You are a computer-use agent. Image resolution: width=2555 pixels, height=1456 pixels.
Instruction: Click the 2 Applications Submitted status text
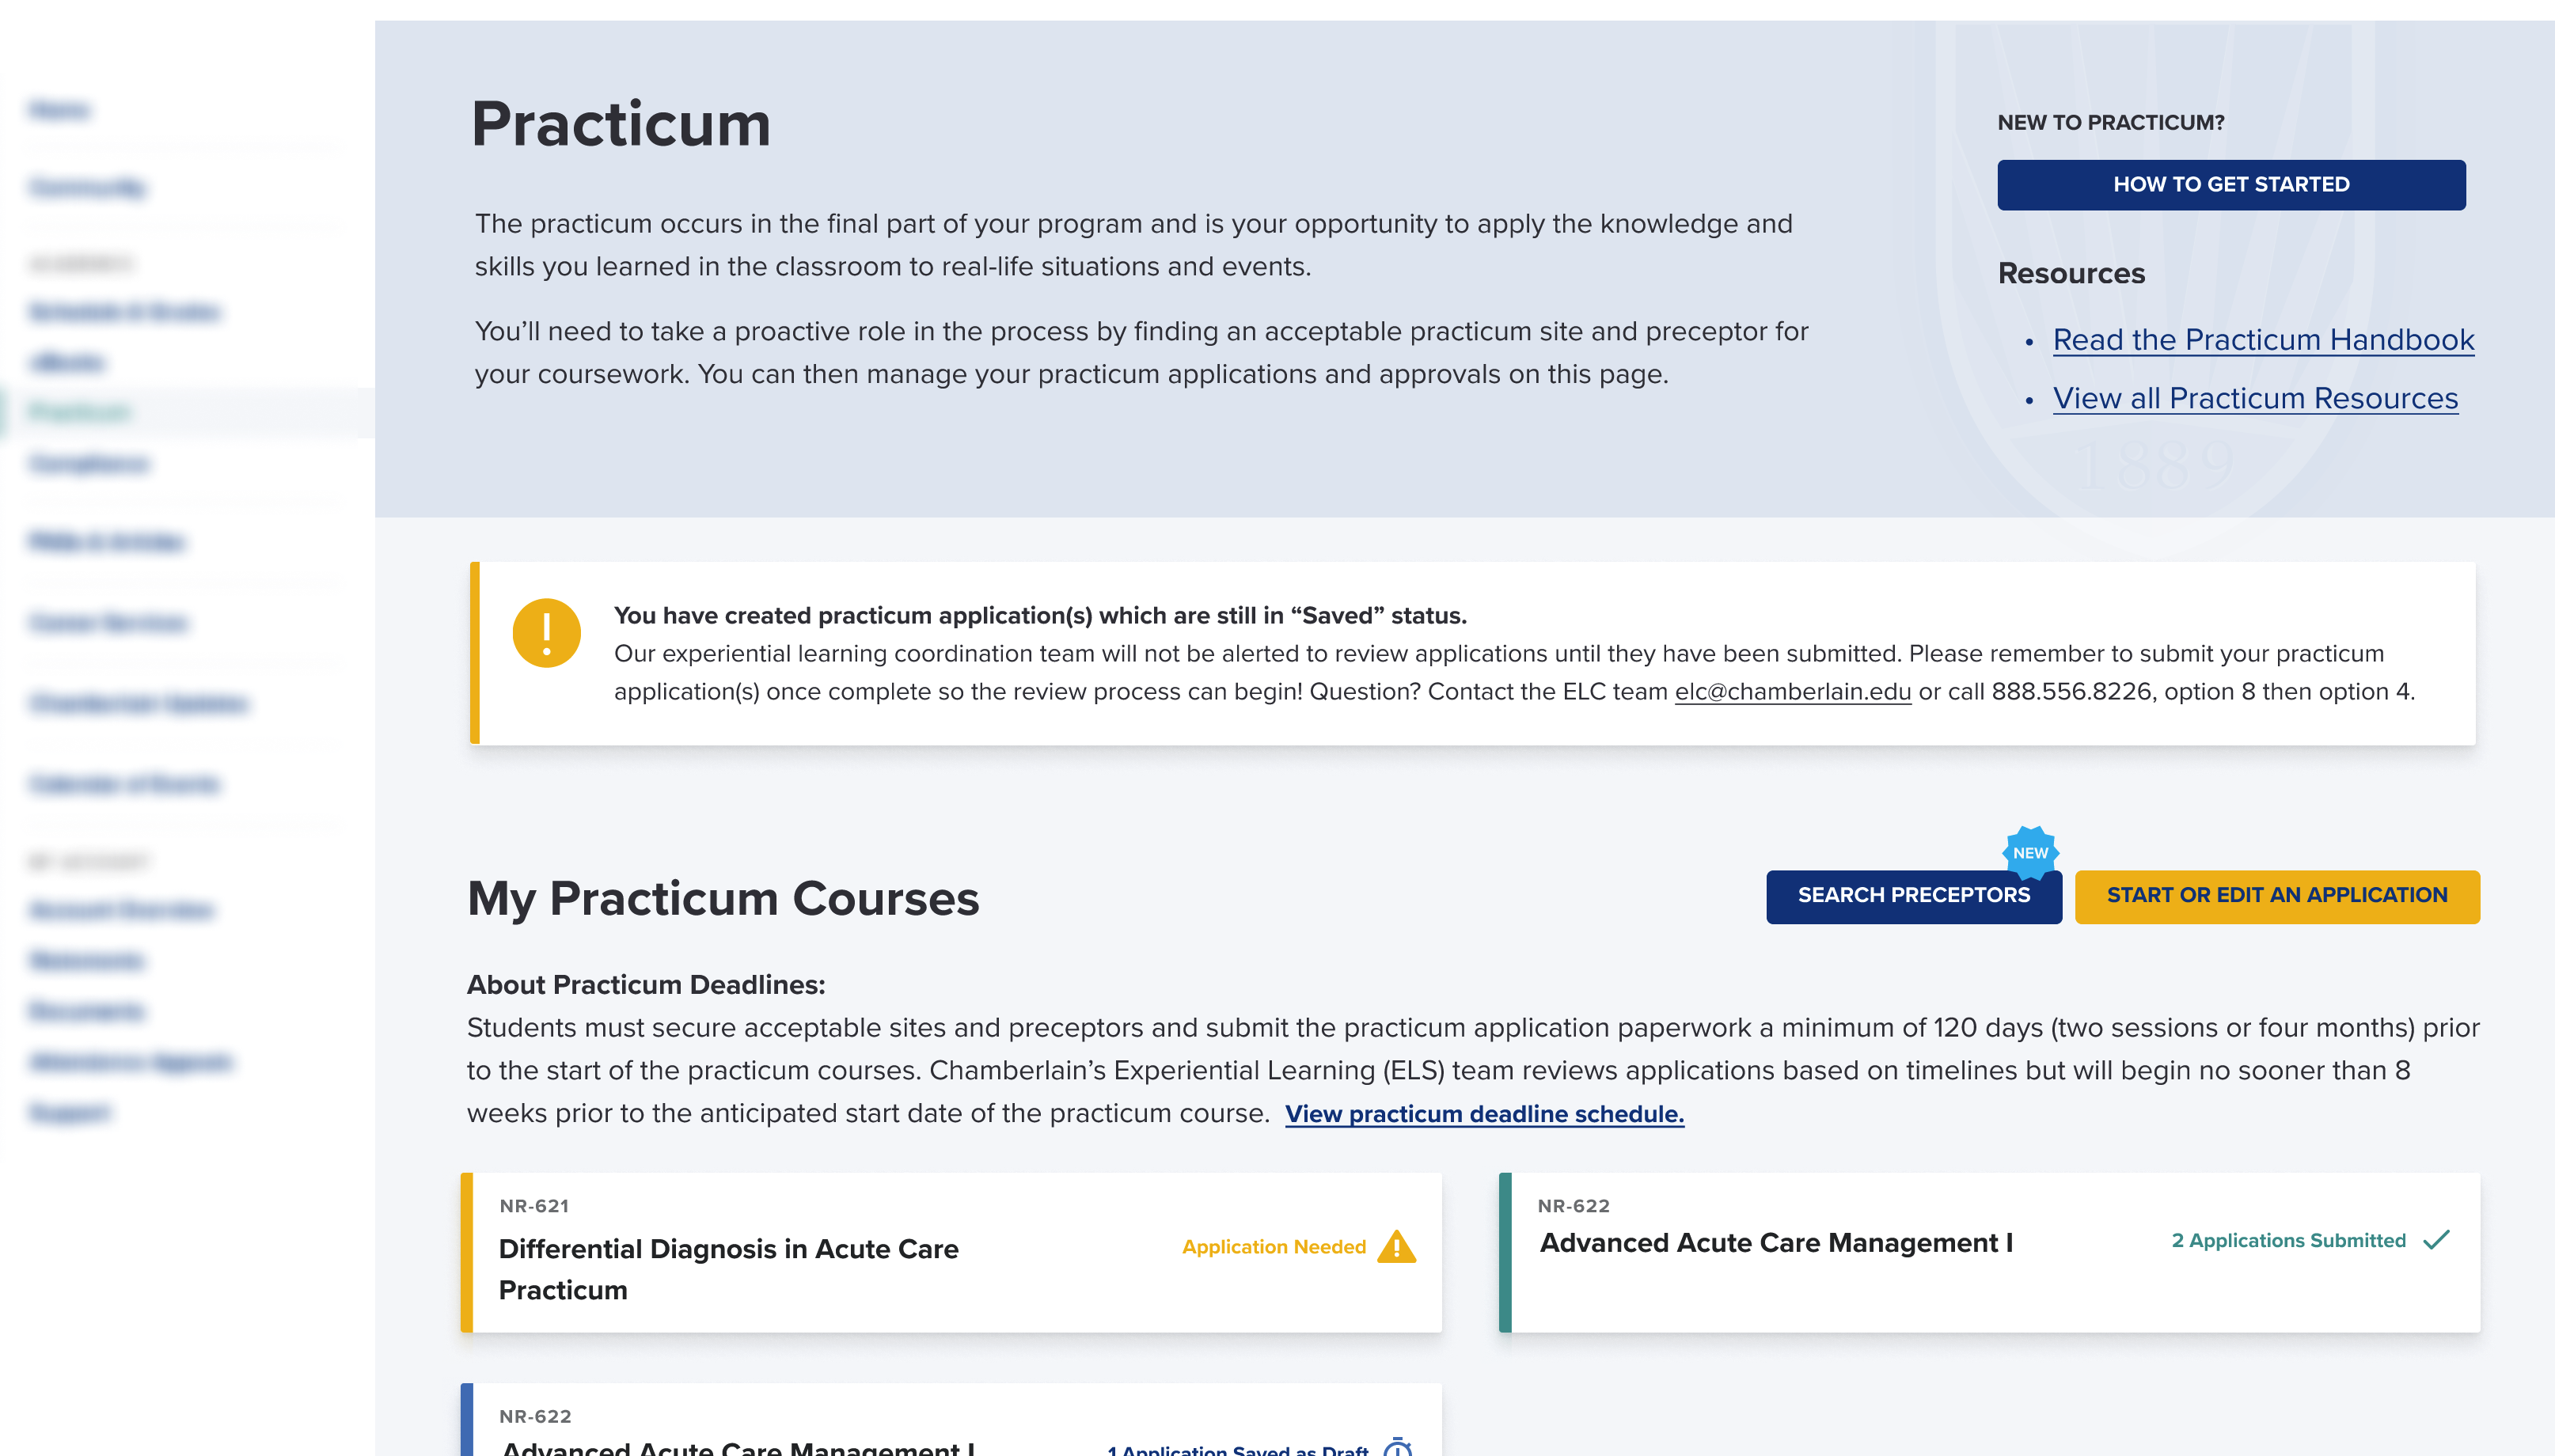2288,1240
